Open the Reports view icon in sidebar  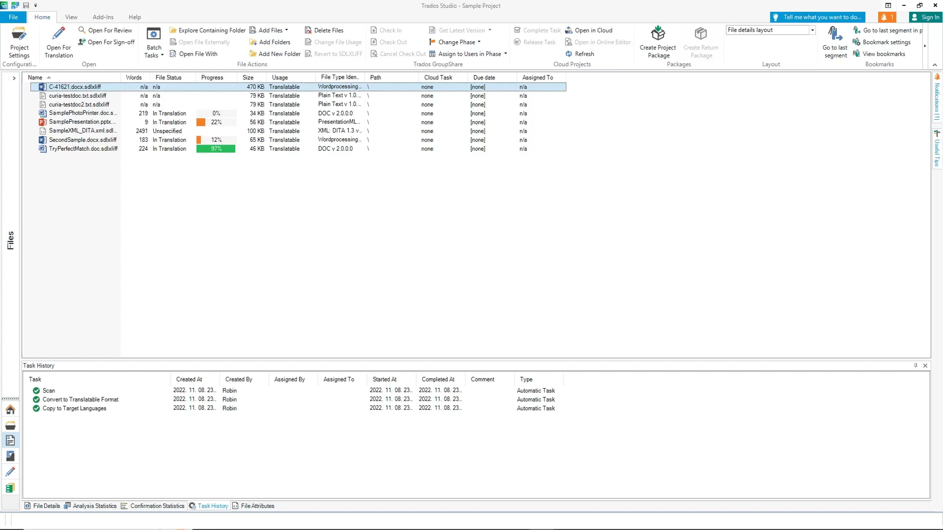[x=10, y=456]
